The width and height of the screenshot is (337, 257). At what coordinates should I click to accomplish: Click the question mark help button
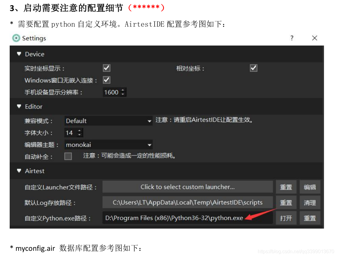click(292, 38)
